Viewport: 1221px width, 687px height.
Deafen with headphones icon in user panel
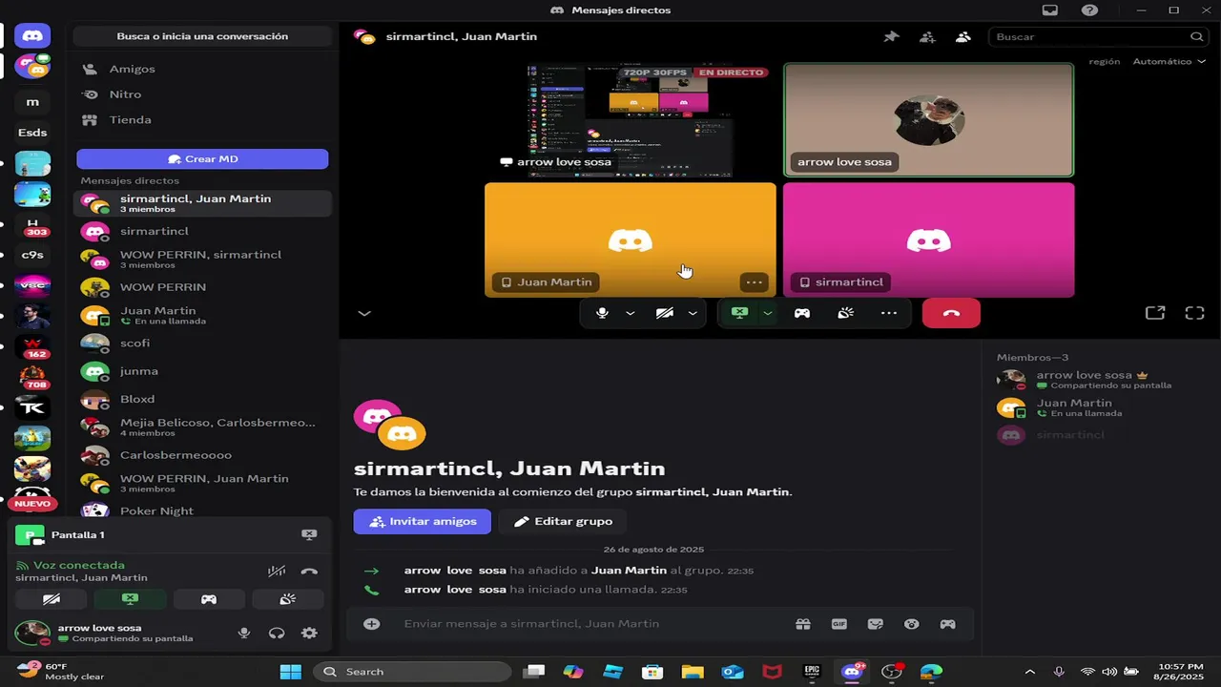tap(277, 633)
